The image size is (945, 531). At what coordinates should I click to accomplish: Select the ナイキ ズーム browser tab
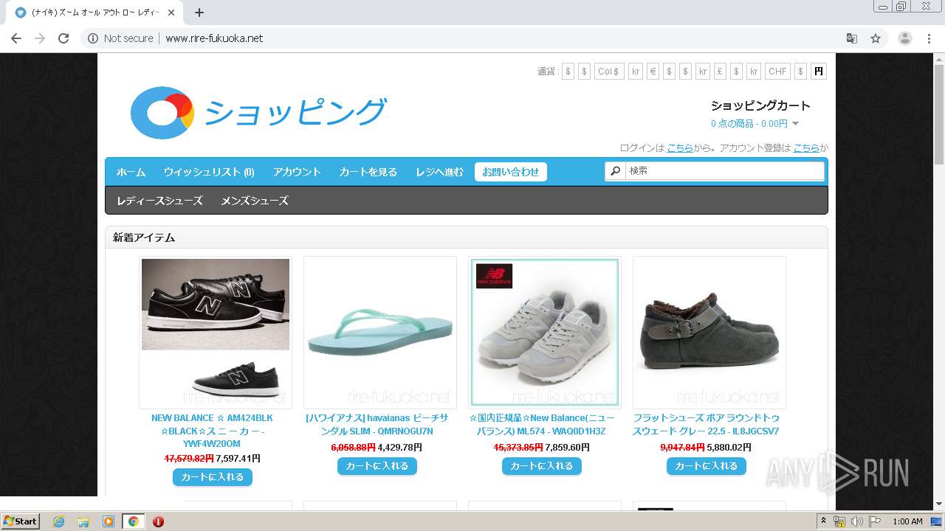pos(96,13)
